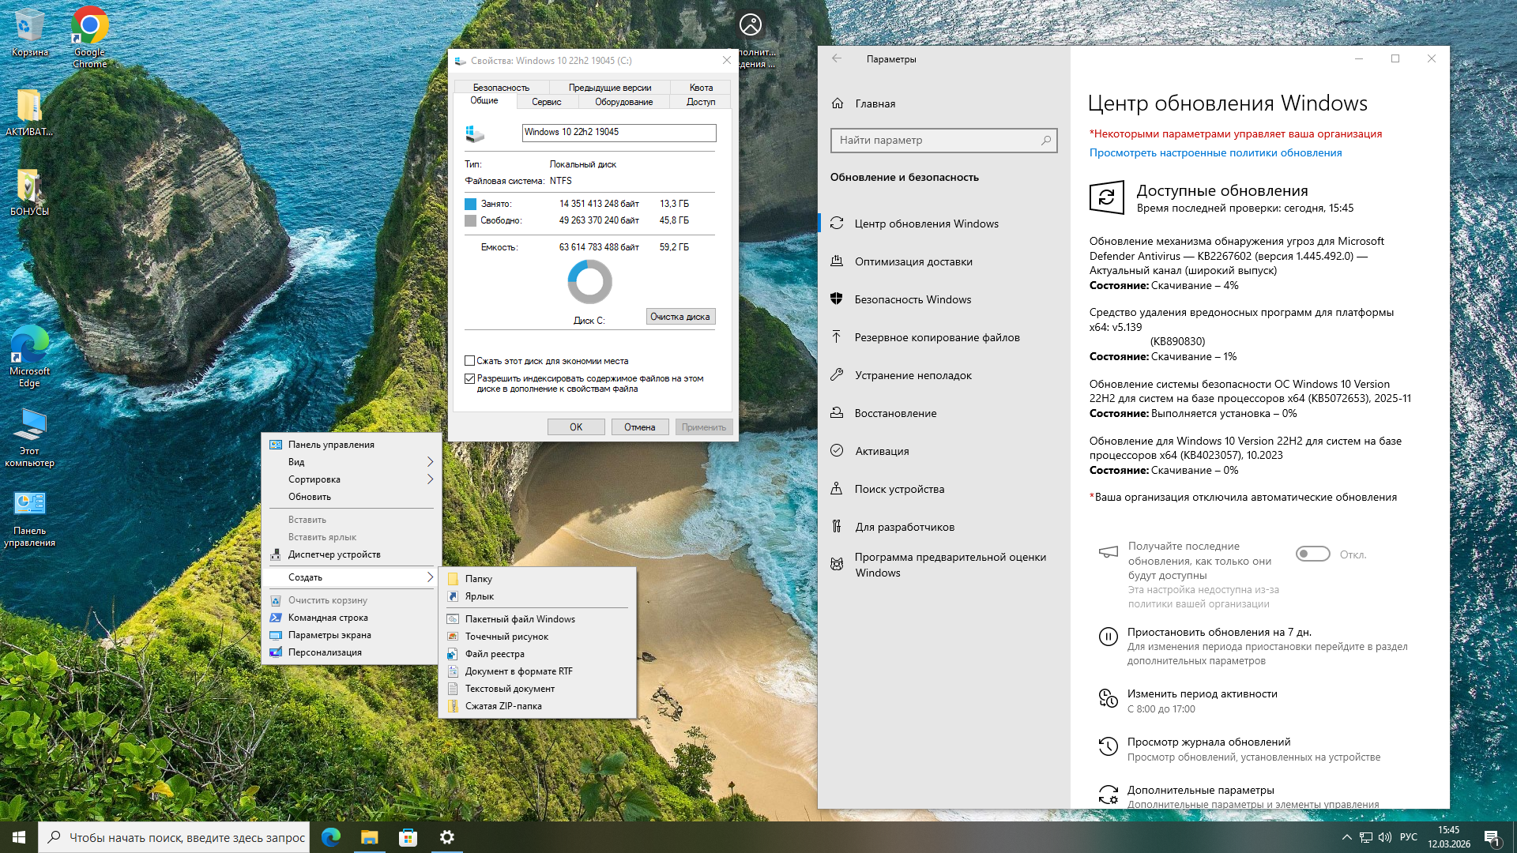Expand the Сортировка submenu arrow
The height and width of the screenshot is (853, 1517).
430,479
